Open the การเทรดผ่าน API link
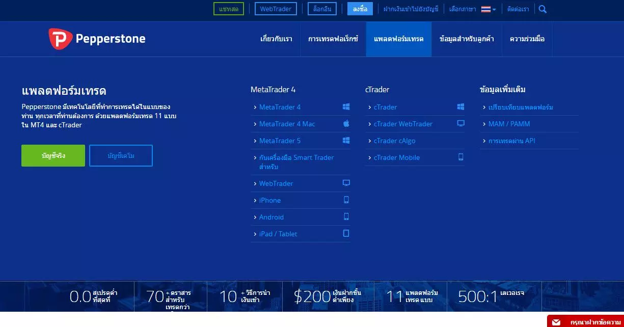Viewport: 624px width, 327px height. point(512,141)
